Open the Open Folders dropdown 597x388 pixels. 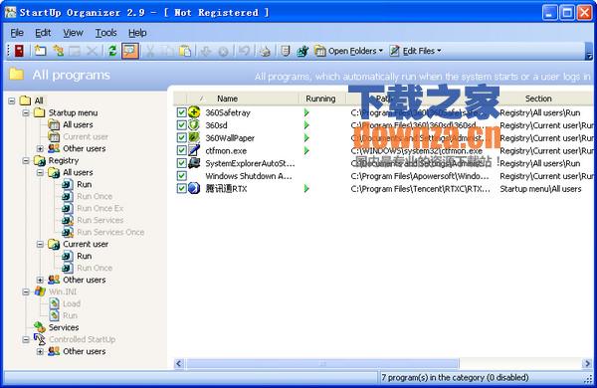point(349,51)
